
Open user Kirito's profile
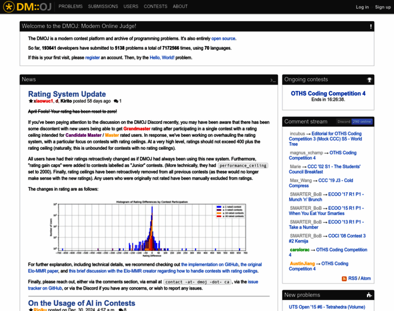point(66,101)
